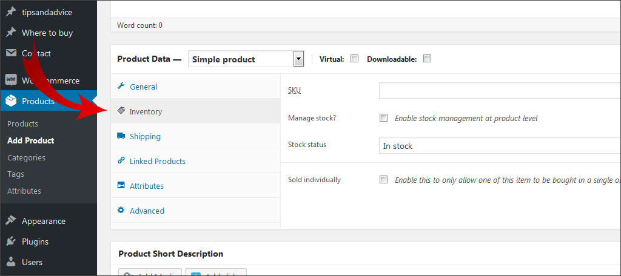
Task: Click the Plugins plug icon
Action: 11,241
